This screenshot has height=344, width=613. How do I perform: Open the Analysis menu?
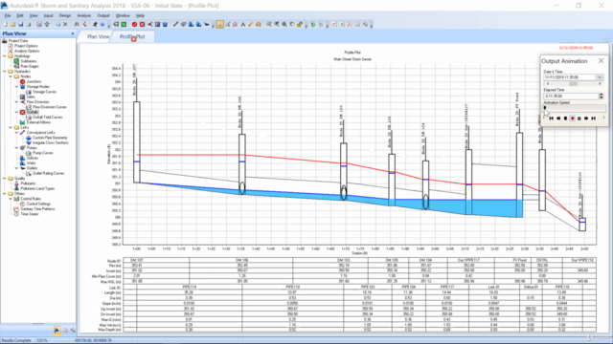point(83,15)
